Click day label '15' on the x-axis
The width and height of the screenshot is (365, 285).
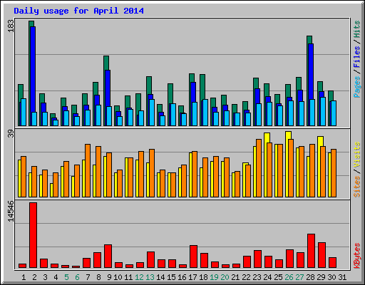click(x=171, y=277)
